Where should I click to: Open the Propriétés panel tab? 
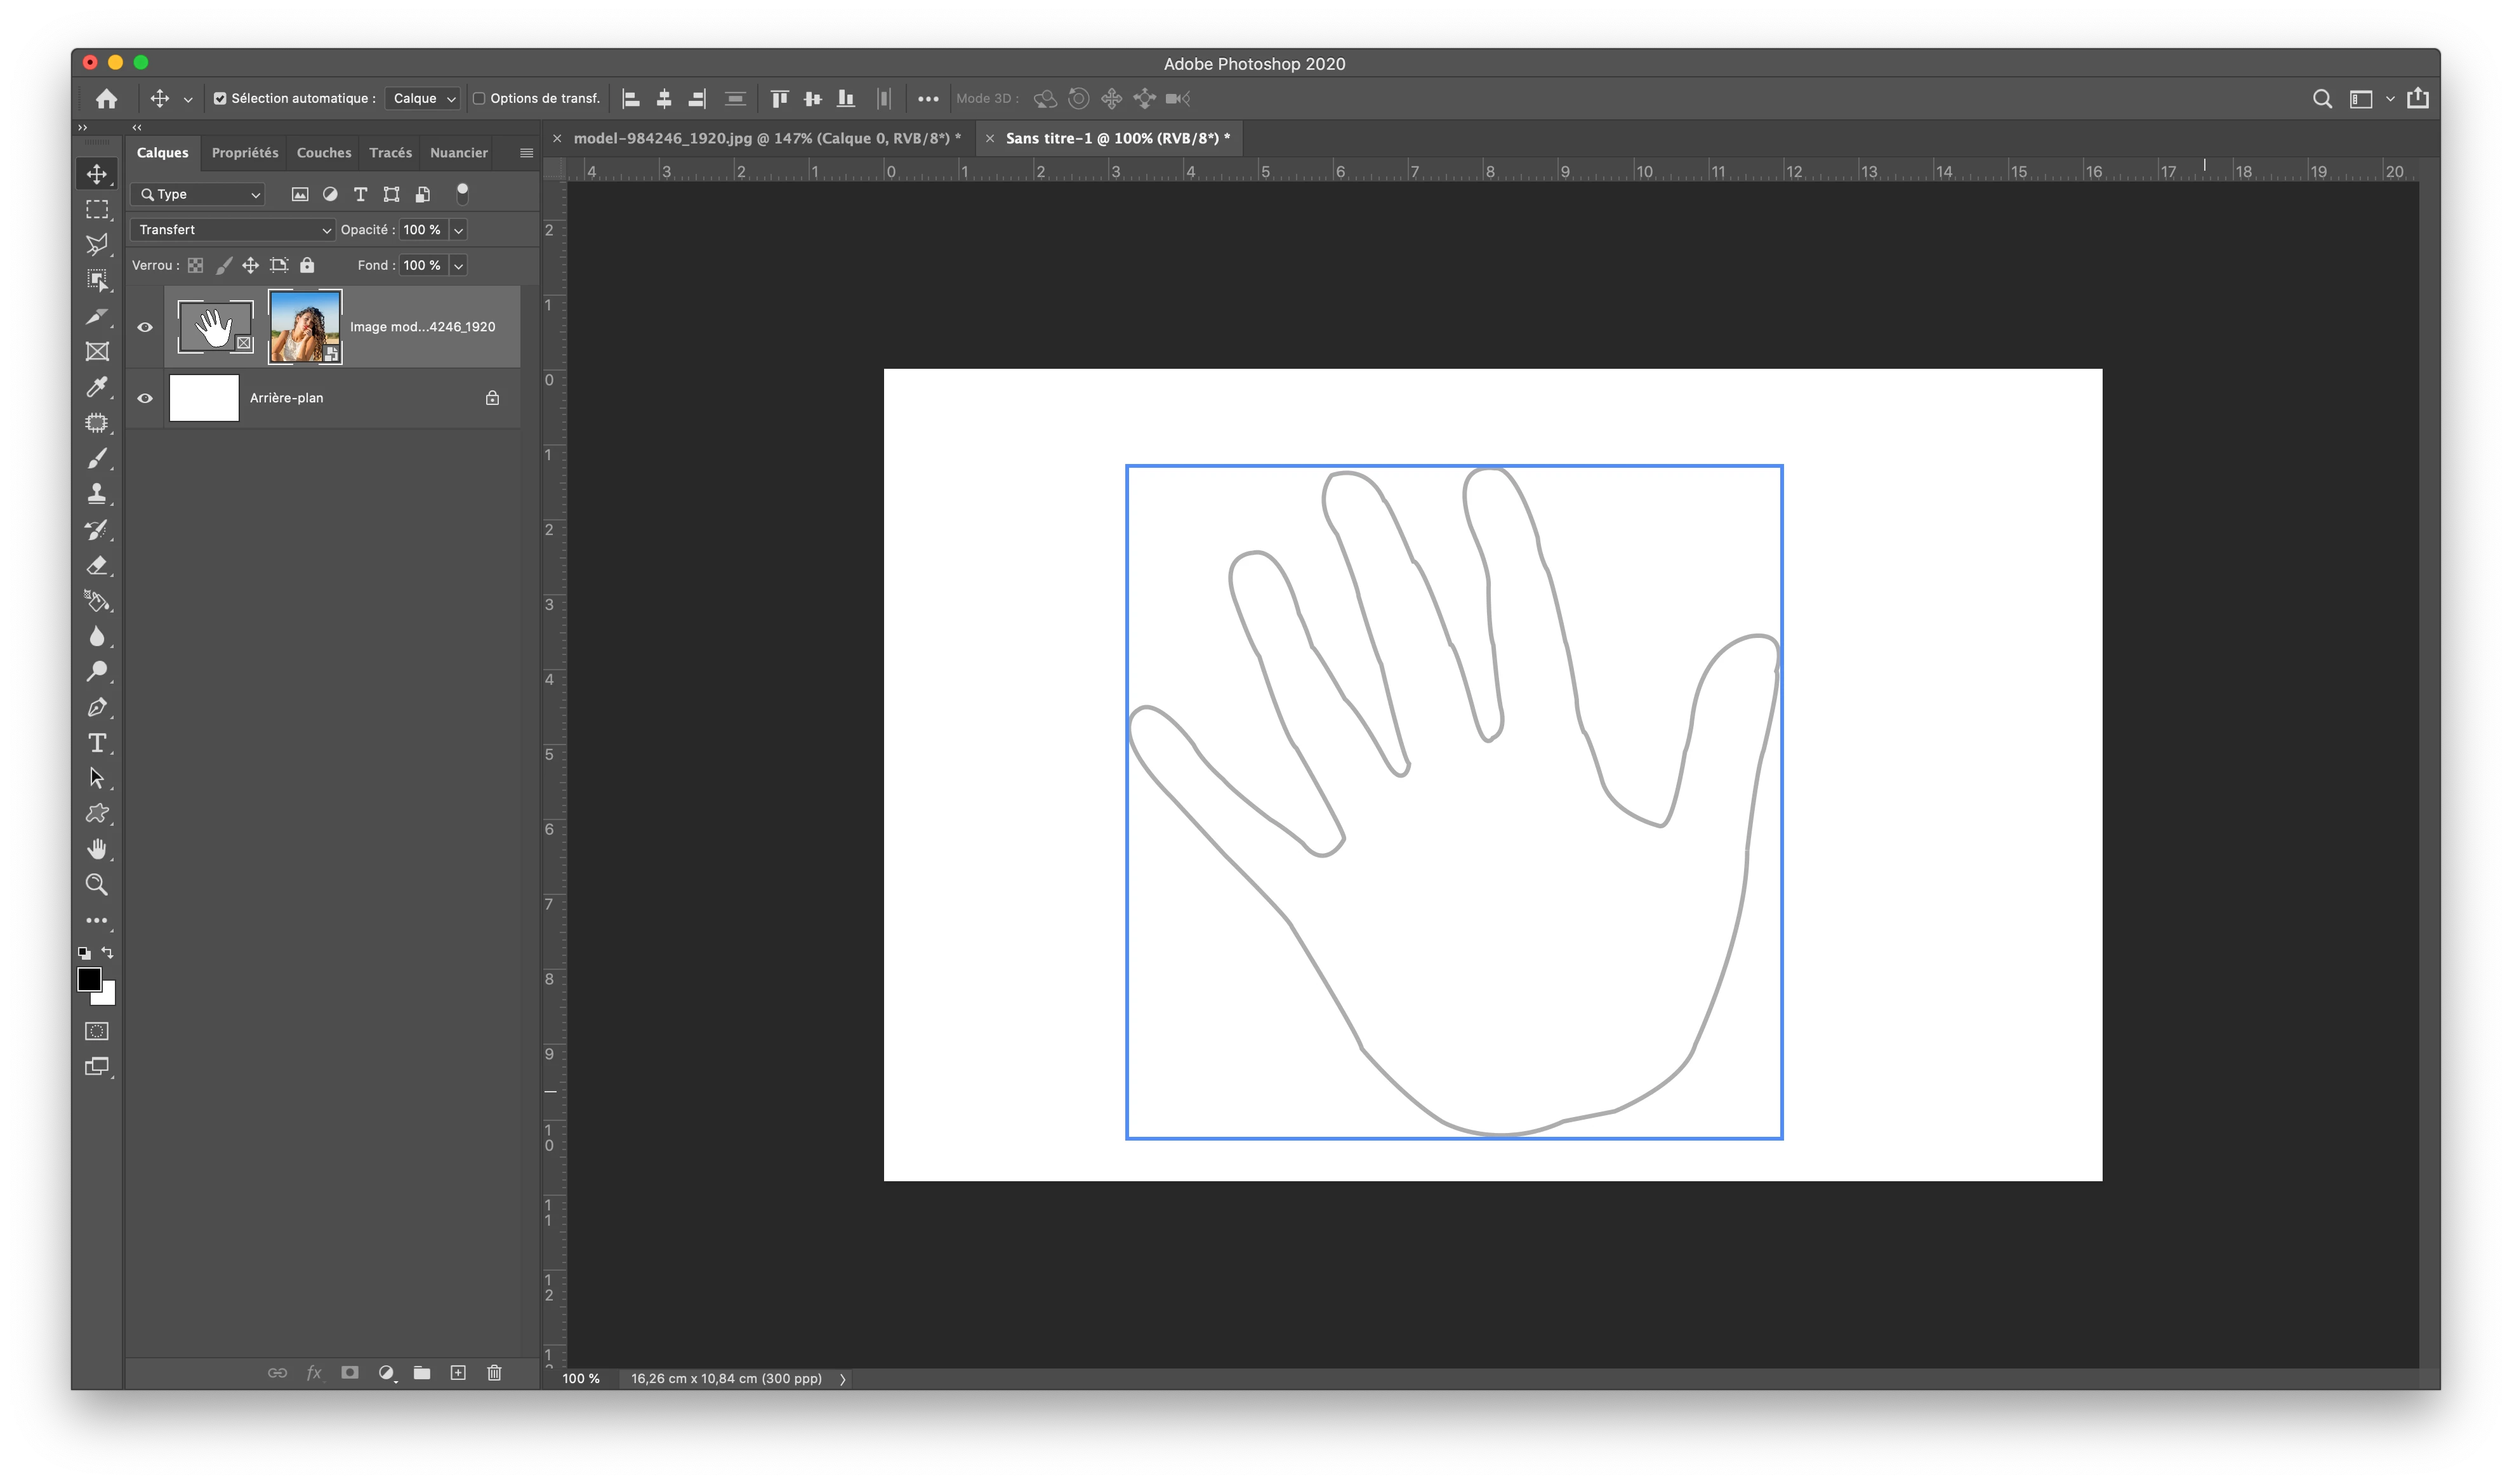[244, 153]
